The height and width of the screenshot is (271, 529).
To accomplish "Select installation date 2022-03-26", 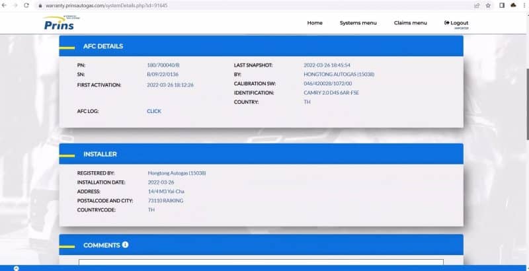I will pos(161,182).
